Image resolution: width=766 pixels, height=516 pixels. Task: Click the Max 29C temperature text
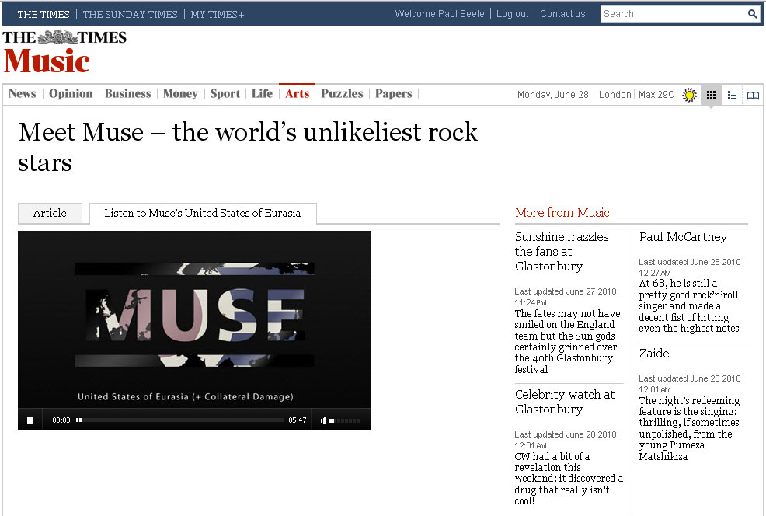(x=656, y=94)
